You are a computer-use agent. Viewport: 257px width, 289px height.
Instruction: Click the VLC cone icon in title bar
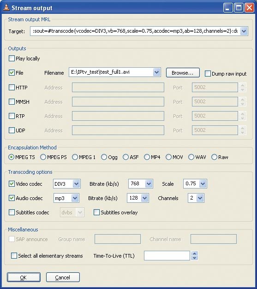(6, 7)
